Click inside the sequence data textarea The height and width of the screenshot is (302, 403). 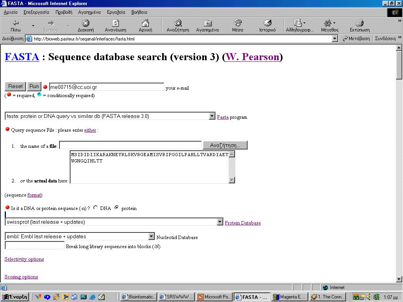click(149, 167)
